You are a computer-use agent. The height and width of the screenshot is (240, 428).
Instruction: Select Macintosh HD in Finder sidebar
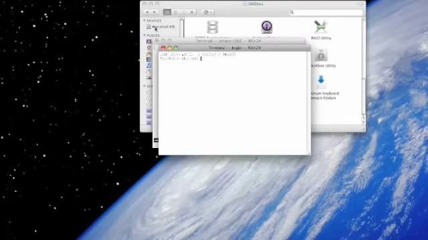[160, 27]
